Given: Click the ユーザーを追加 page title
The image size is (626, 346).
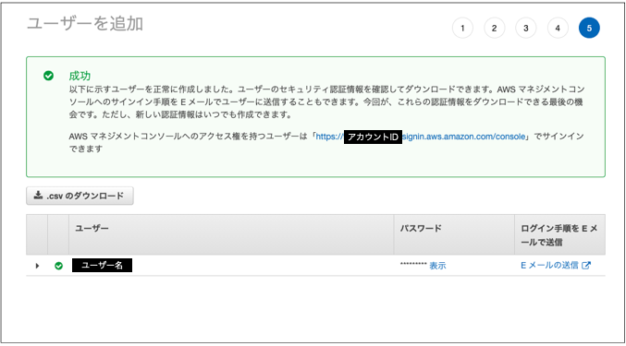Looking at the screenshot, I should [85, 24].
